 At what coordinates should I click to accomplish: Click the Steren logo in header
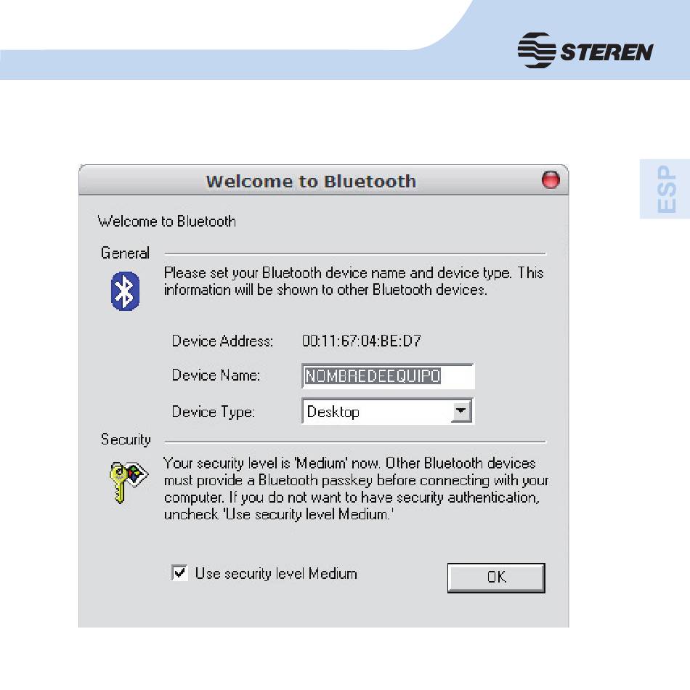click(585, 50)
